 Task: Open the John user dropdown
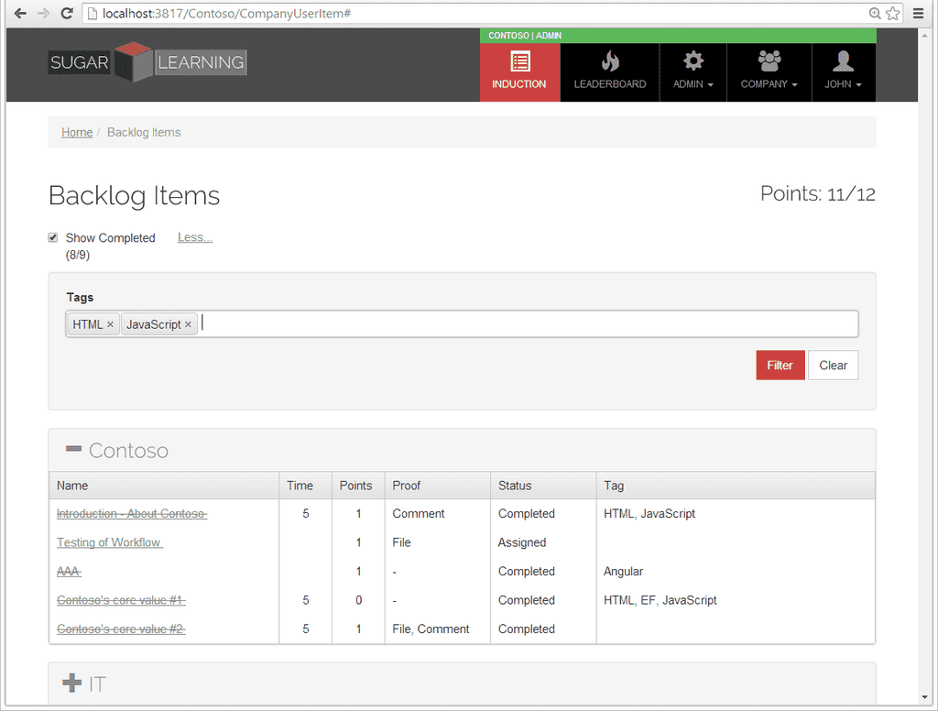coord(843,71)
